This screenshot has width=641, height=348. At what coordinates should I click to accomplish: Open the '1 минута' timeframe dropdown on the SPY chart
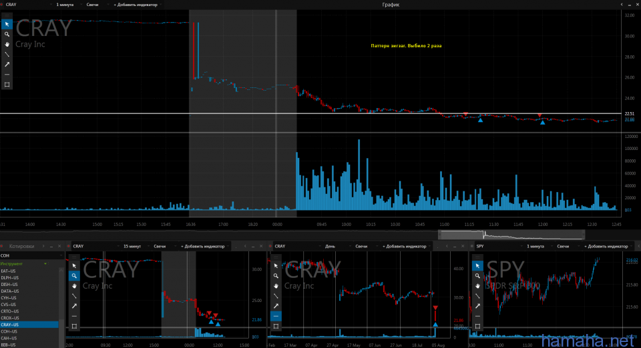tap(538, 246)
